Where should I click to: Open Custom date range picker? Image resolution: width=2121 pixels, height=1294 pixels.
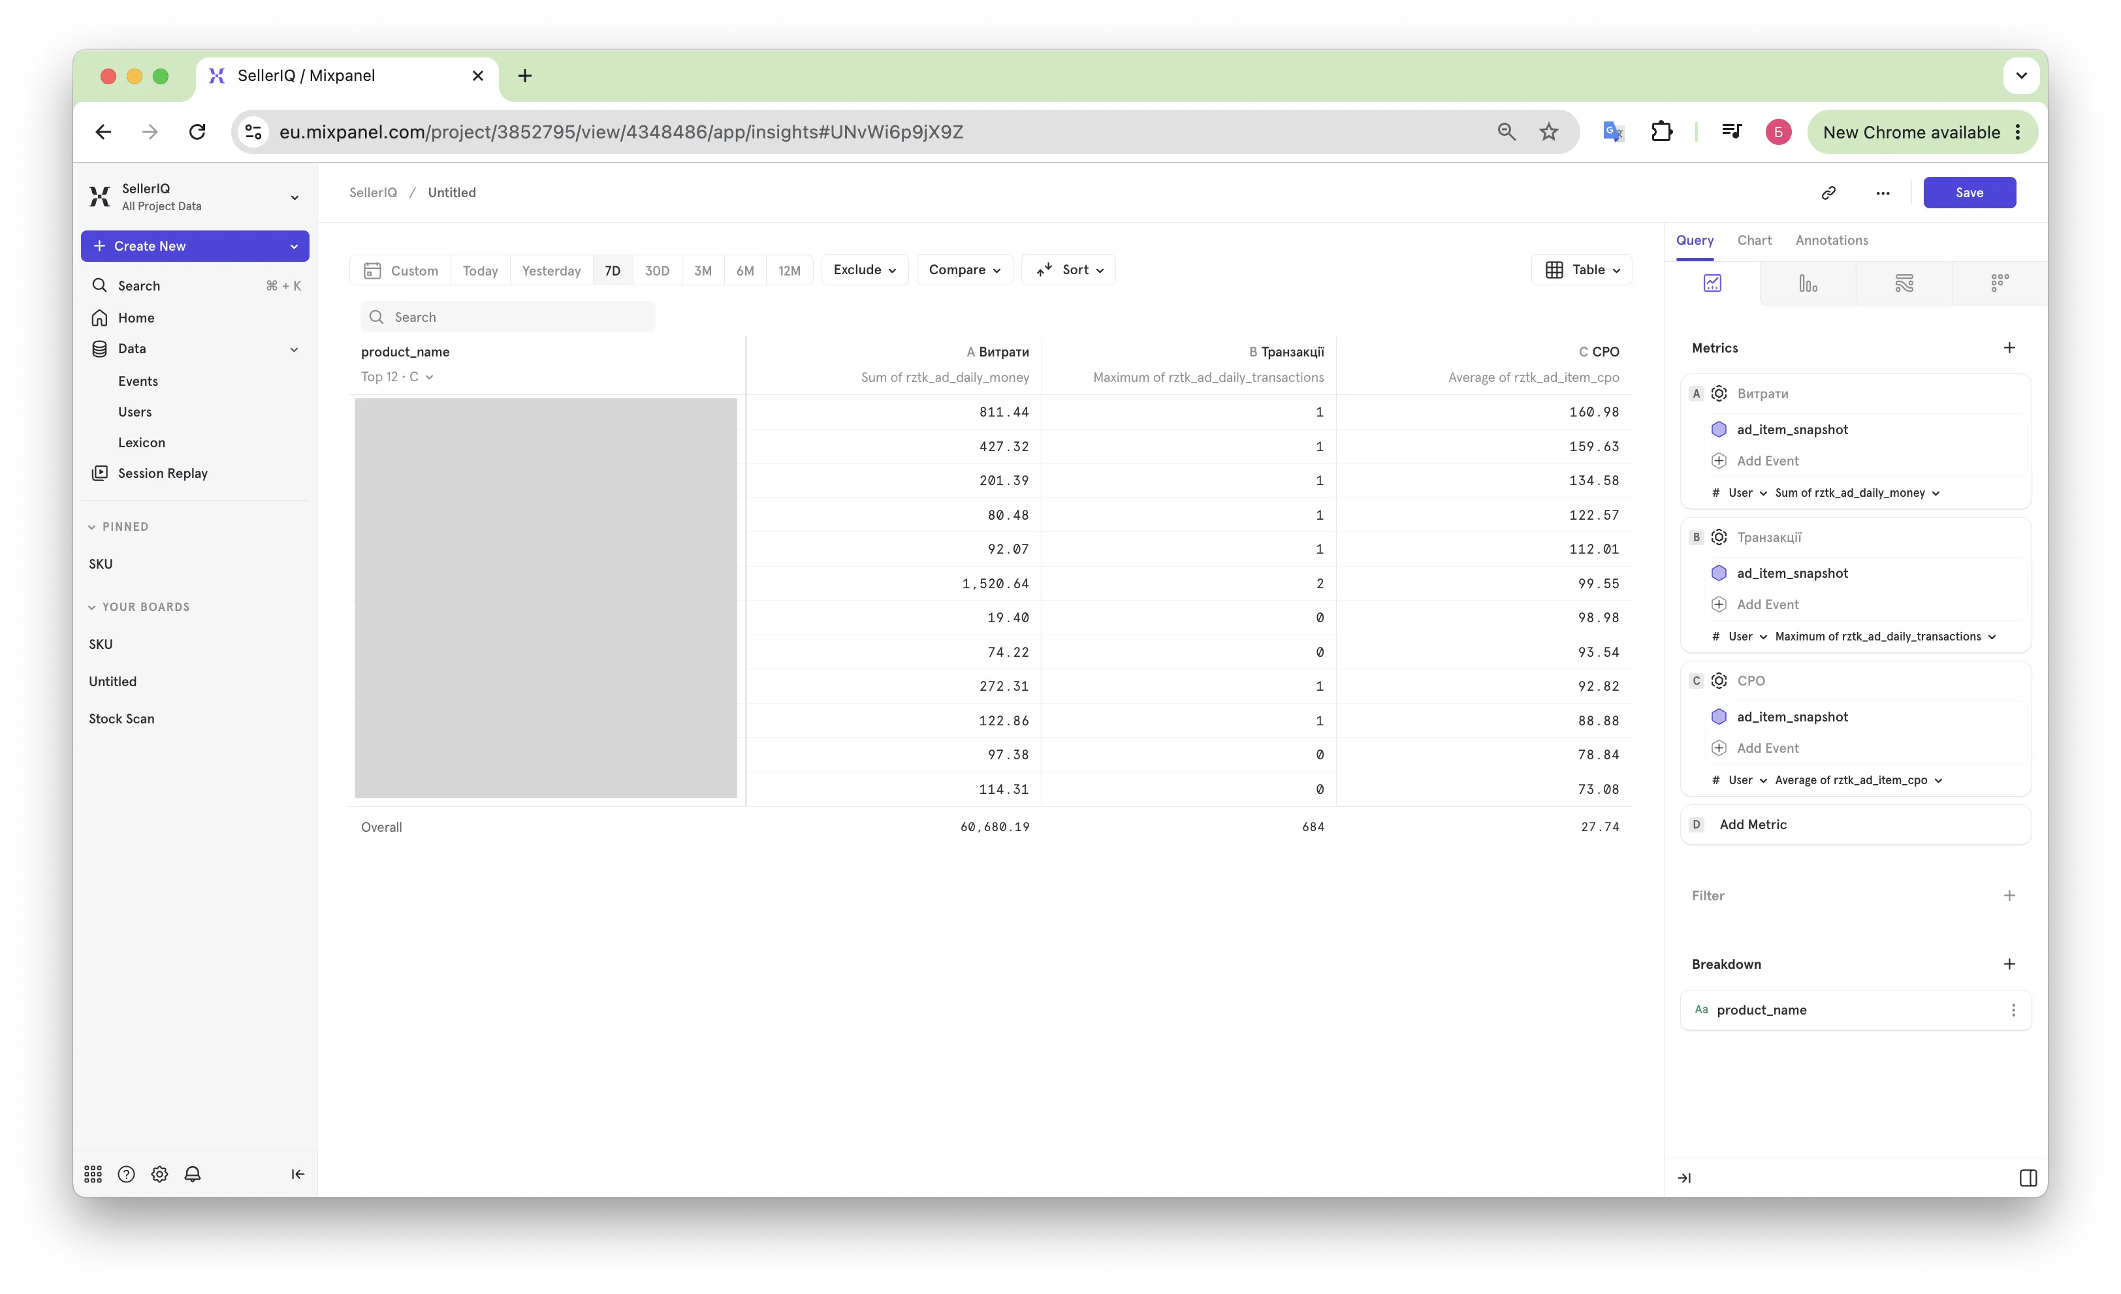click(x=401, y=271)
